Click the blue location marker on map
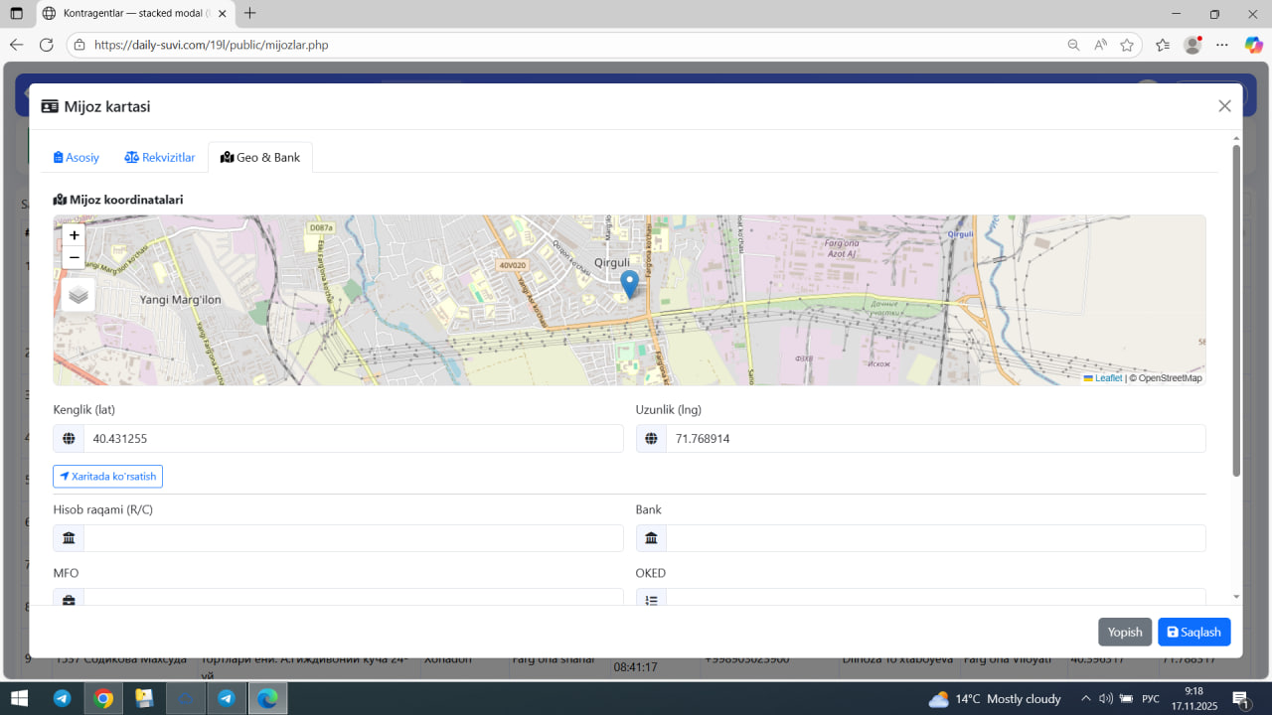Screen dimensions: 1272x715 pos(629,283)
